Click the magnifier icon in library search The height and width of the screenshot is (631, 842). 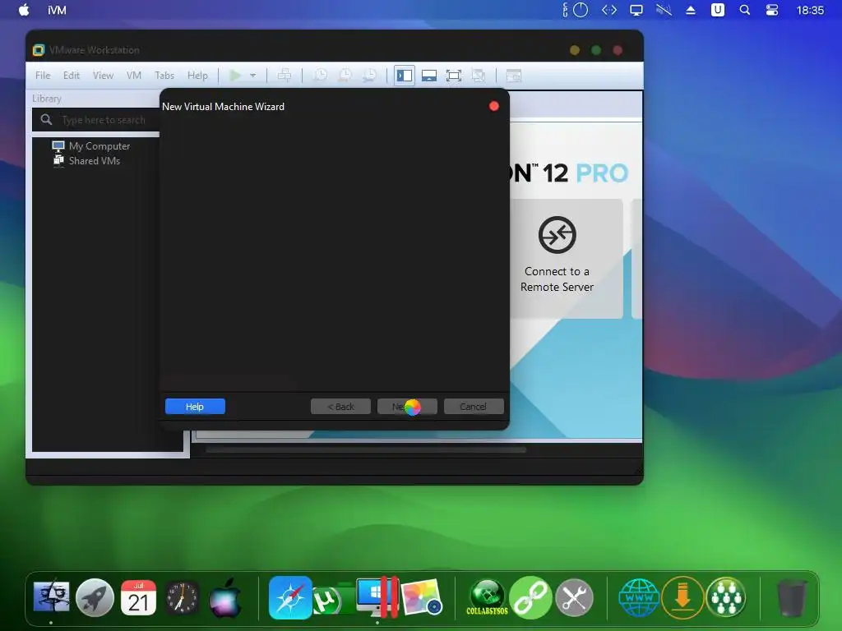[47, 120]
